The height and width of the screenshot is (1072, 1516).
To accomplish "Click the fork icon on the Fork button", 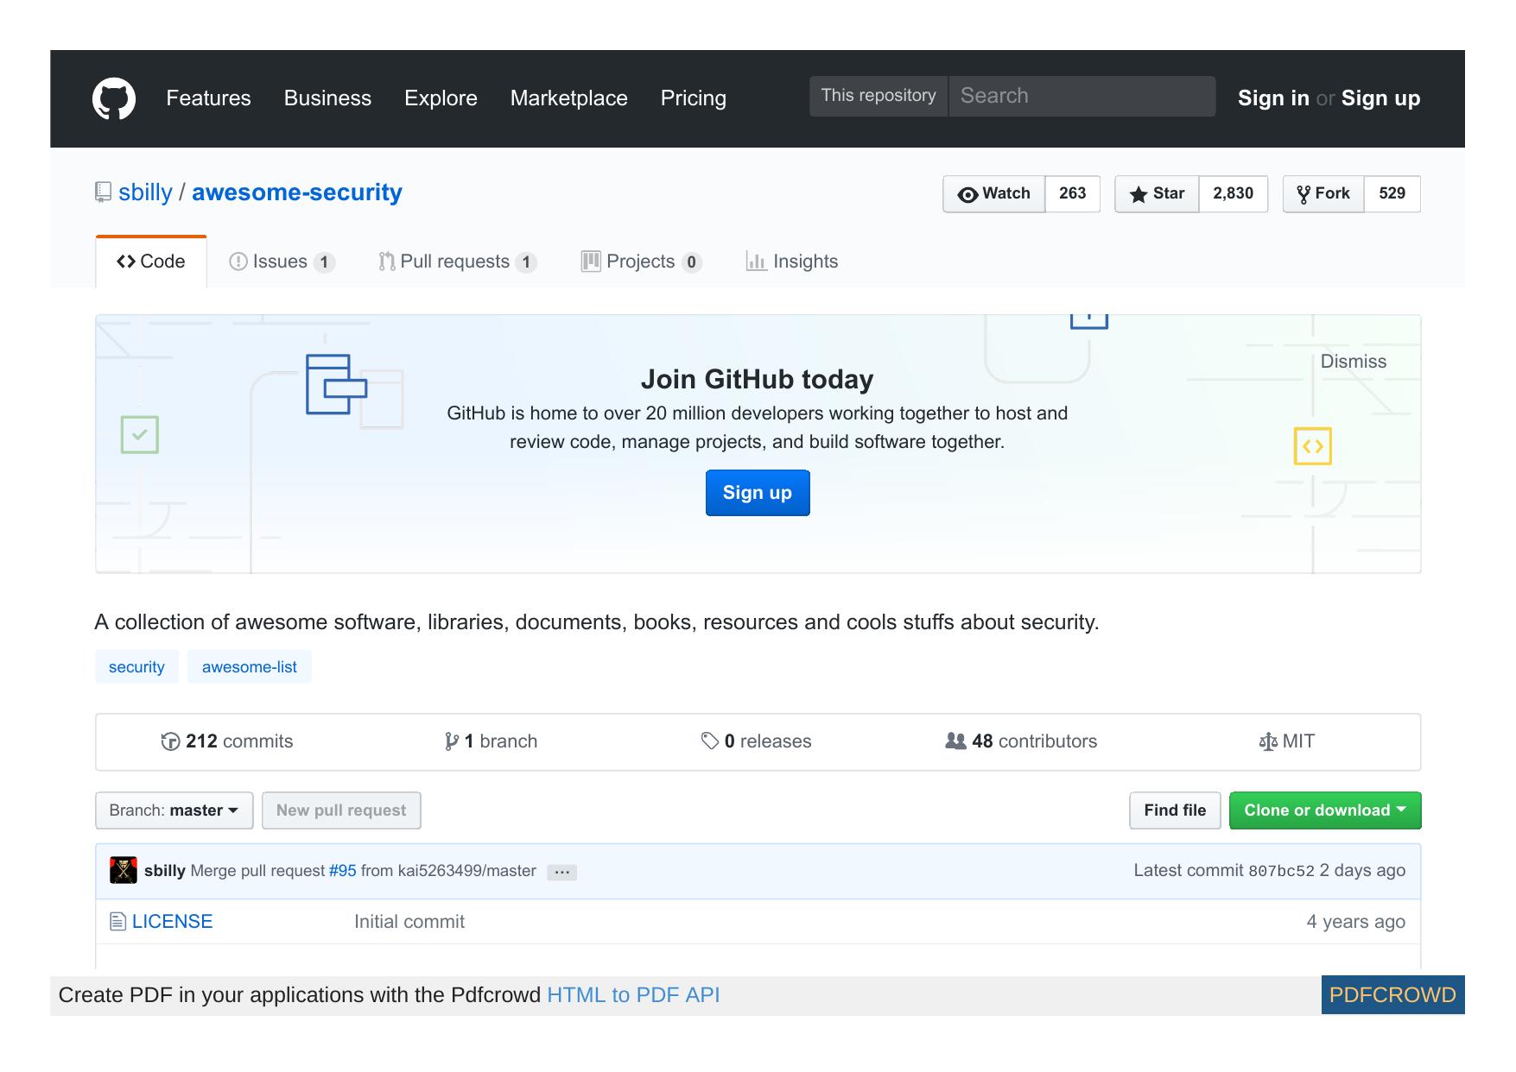I will (x=1304, y=193).
